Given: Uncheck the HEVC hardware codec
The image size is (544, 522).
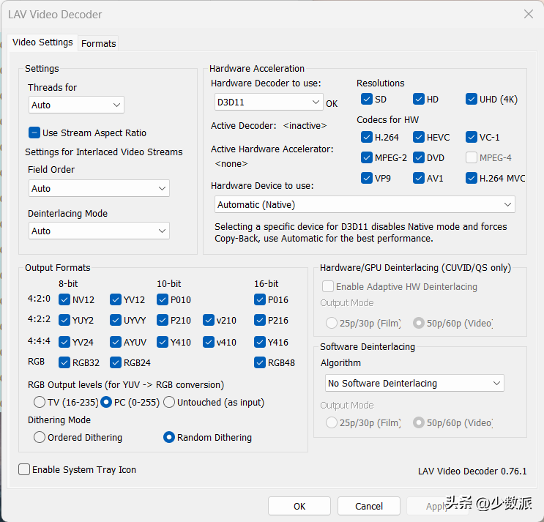Looking at the screenshot, I should click(x=419, y=137).
